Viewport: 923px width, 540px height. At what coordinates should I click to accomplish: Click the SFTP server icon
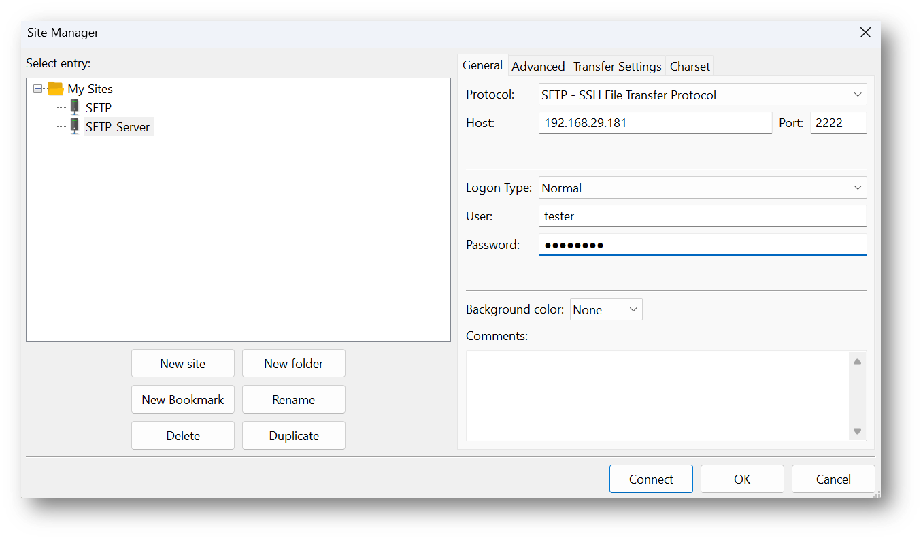click(73, 107)
